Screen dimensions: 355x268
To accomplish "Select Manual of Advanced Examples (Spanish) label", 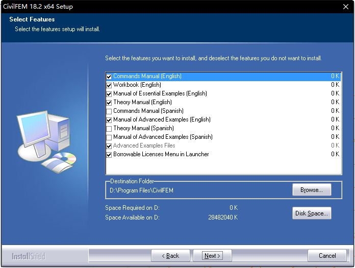I will click(163, 137).
